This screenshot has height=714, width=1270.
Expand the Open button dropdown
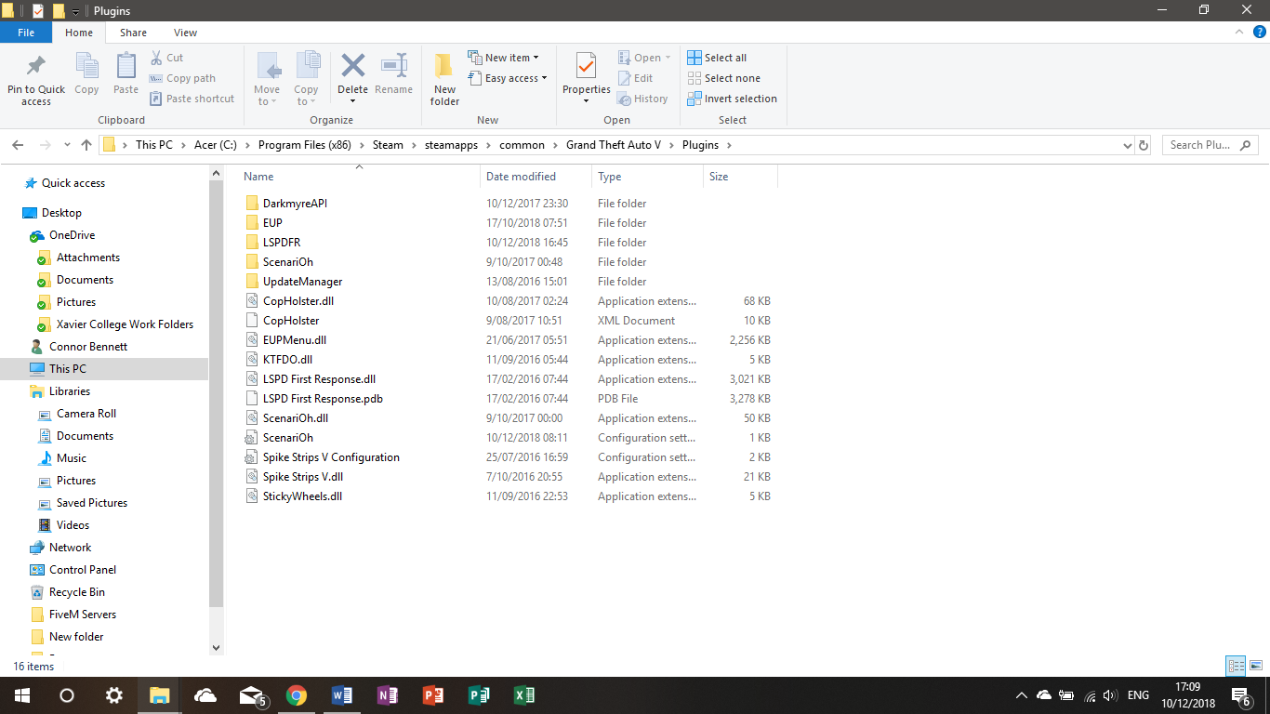668,58
